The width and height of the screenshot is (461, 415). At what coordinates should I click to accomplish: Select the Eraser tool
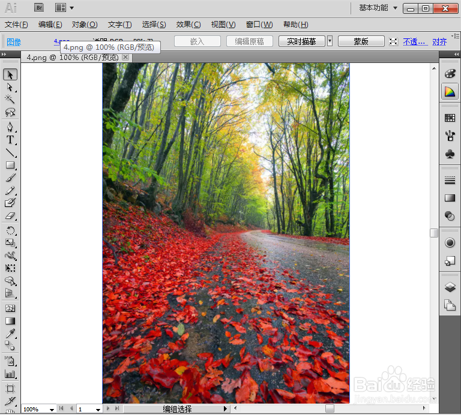[x=10, y=216]
